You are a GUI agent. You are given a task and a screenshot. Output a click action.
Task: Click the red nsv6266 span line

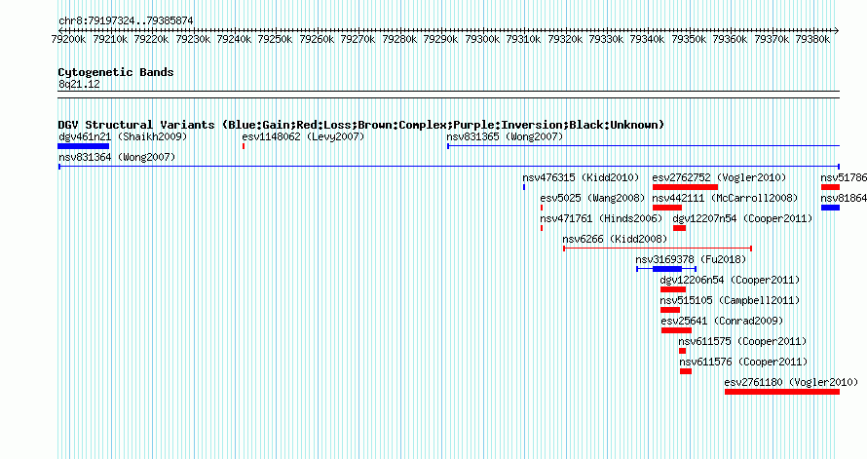tap(658, 249)
